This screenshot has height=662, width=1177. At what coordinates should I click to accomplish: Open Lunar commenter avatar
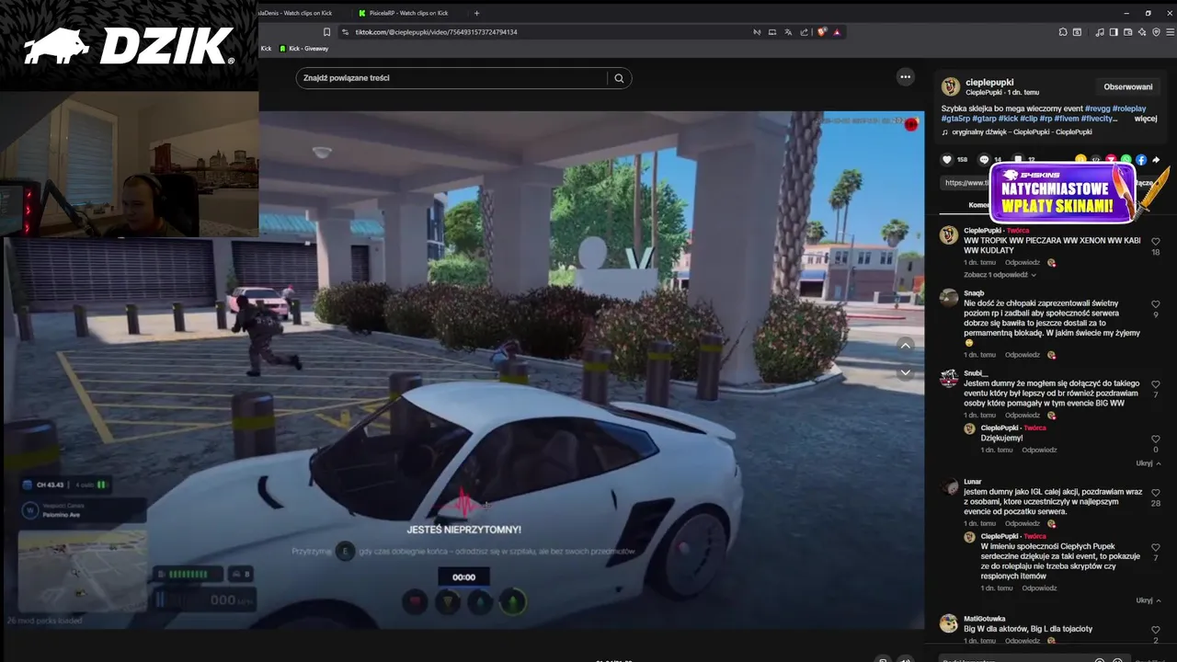949,487
